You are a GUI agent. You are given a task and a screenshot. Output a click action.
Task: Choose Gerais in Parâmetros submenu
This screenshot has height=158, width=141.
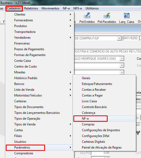104,78
